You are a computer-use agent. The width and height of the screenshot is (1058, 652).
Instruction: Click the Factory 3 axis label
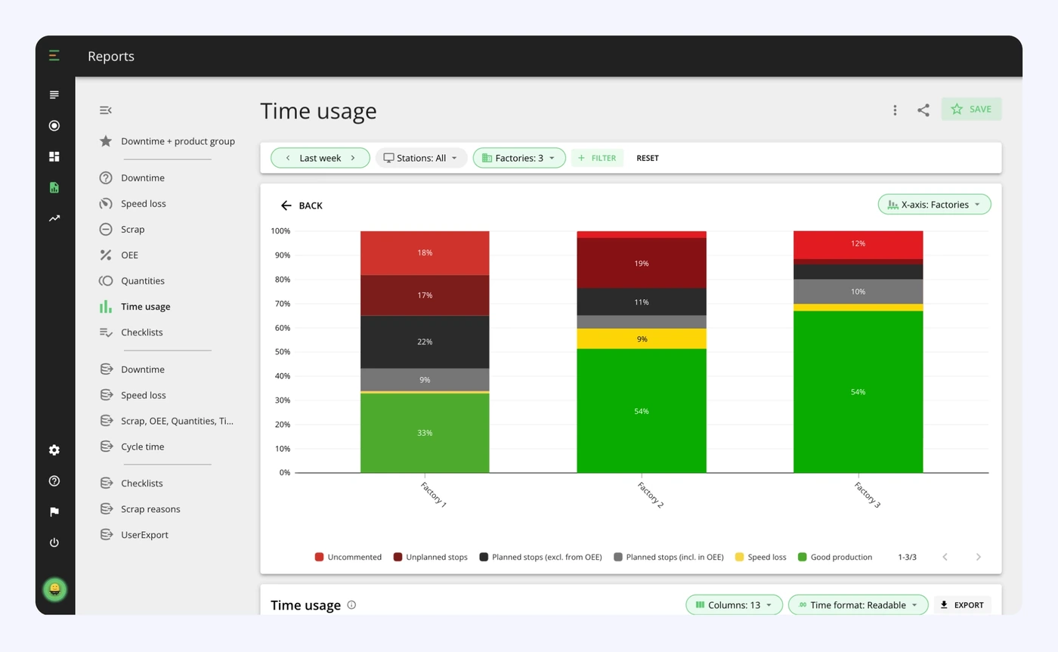(x=867, y=495)
